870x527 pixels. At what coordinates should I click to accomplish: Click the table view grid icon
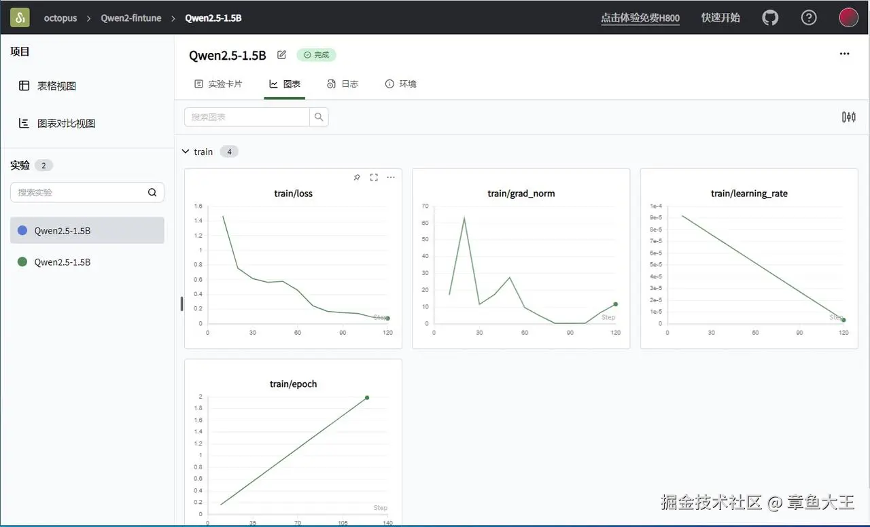(x=24, y=86)
